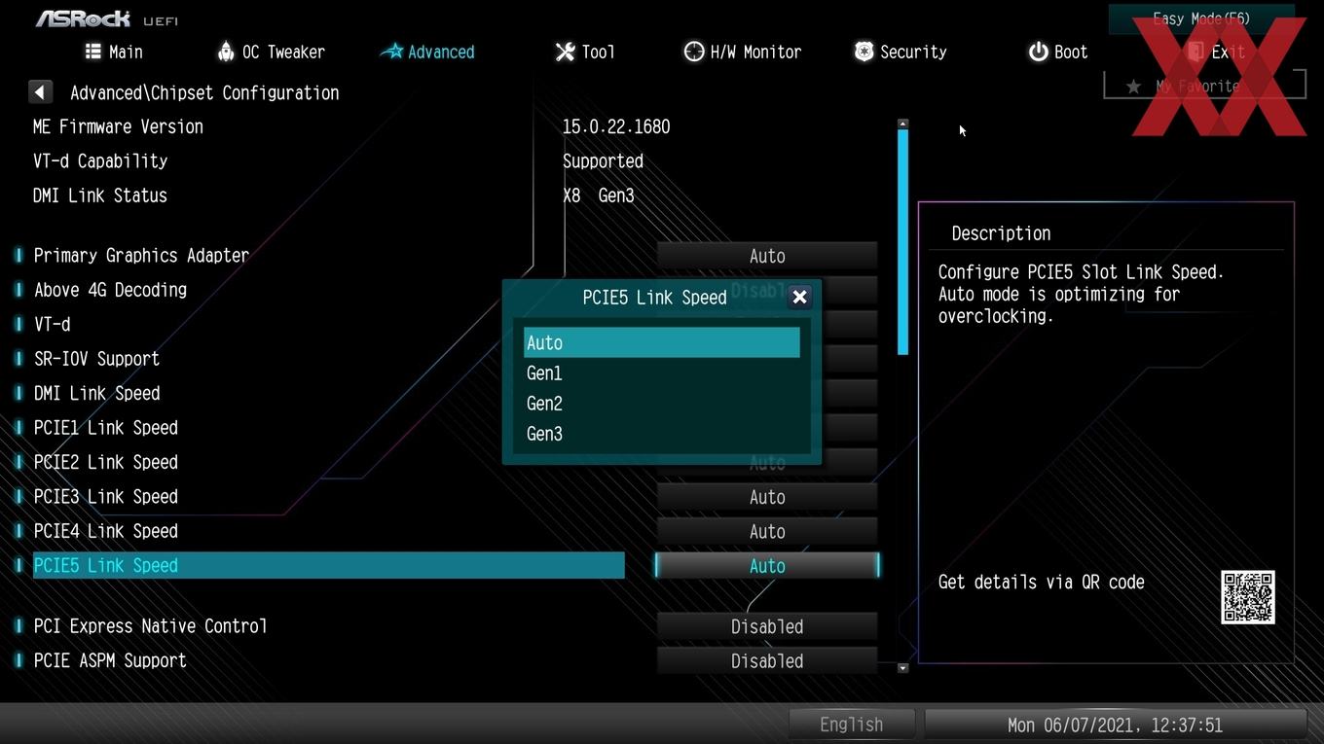Select the PCIE3 Link Speed setting
The width and height of the screenshot is (1324, 744).
tap(105, 497)
